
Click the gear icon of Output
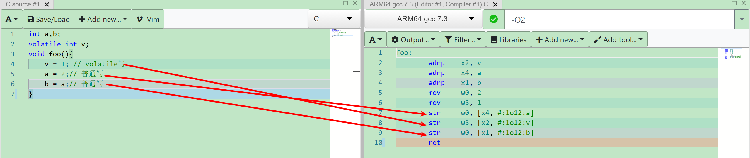coord(395,40)
